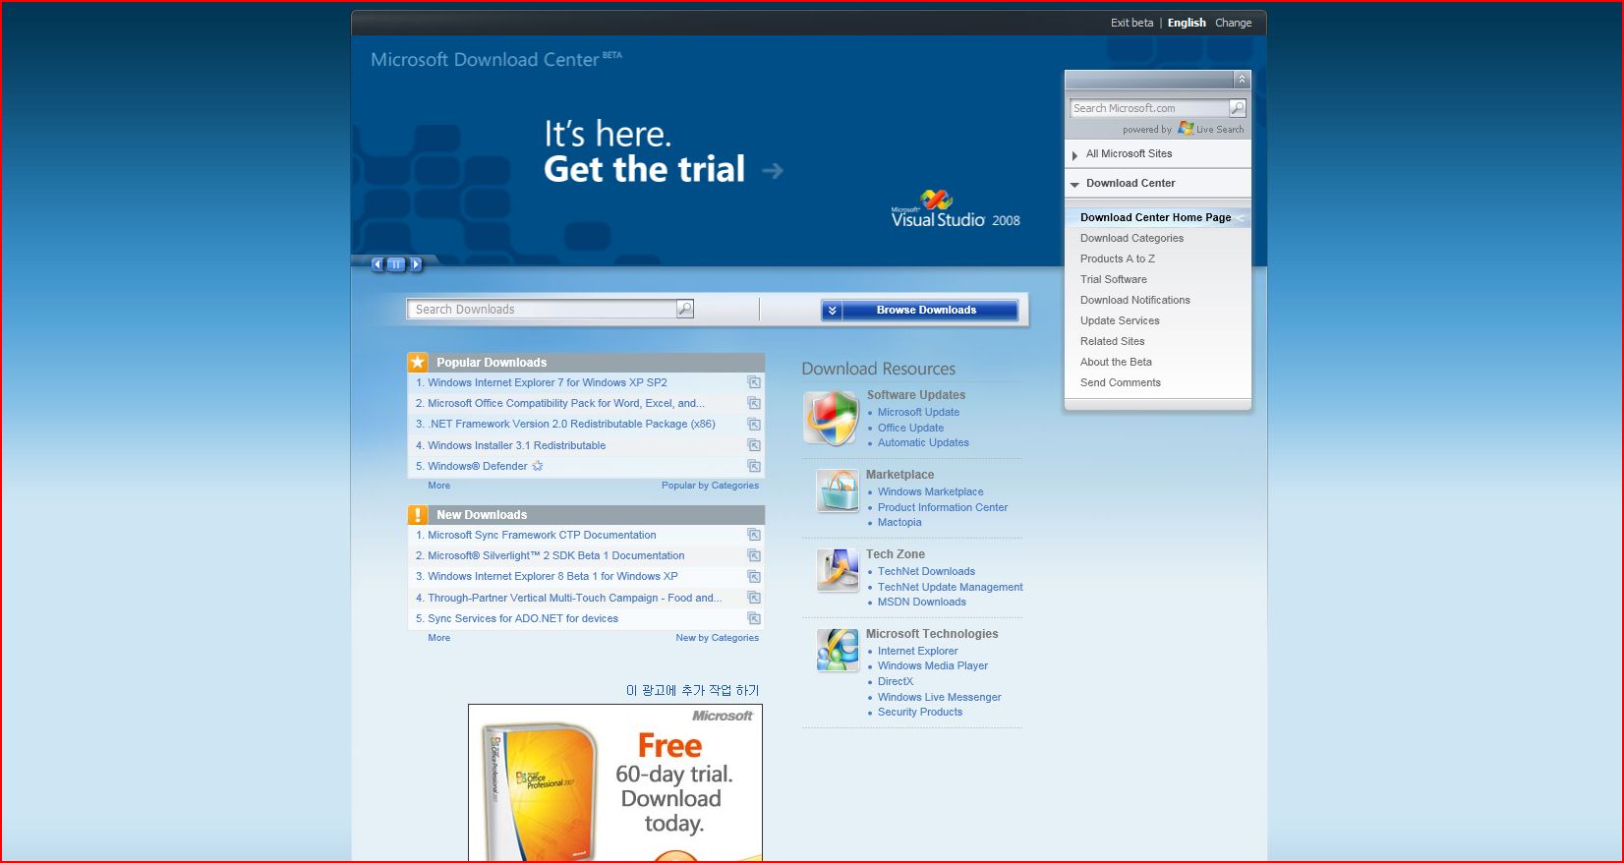Image resolution: width=1624 pixels, height=863 pixels.
Task: Open Microsoft Update link
Action: pyautogui.click(x=918, y=412)
